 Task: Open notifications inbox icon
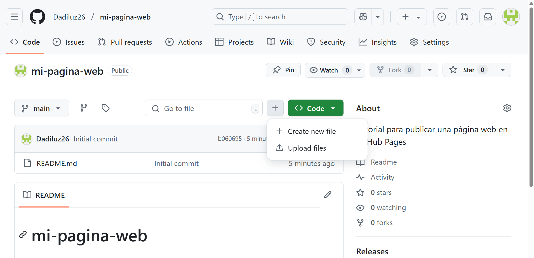488,17
